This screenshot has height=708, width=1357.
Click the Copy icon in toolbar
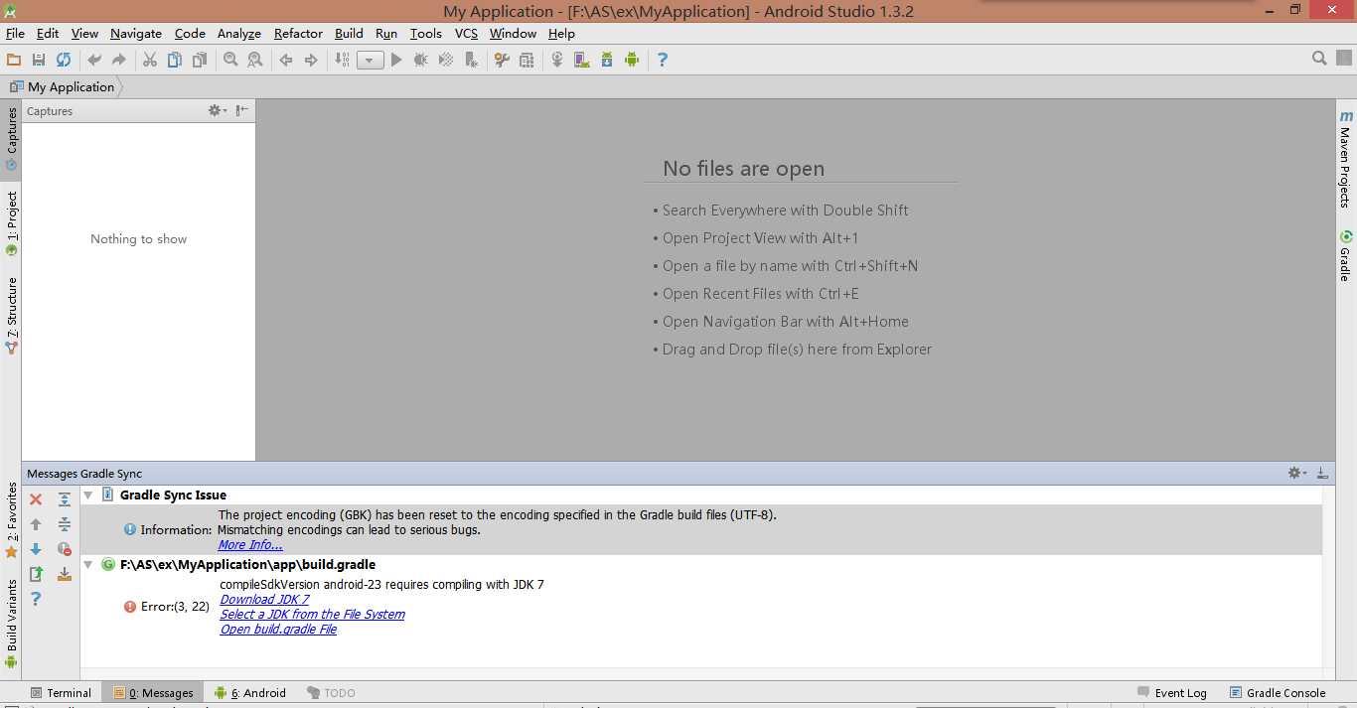pyautogui.click(x=175, y=60)
